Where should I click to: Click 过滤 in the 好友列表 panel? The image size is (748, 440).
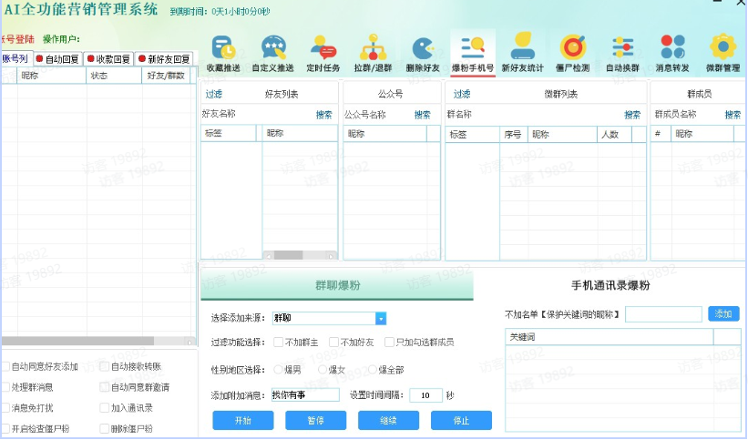(x=214, y=94)
